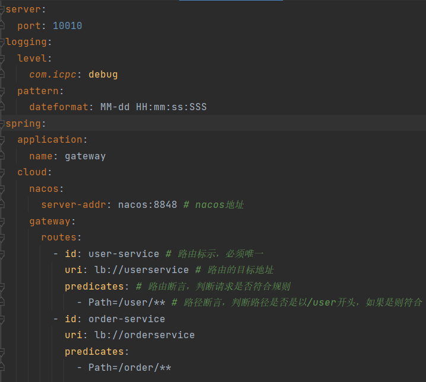Click predicates key with the 路由断言 comment
The height and width of the screenshot is (382, 426).
coord(94,287)
